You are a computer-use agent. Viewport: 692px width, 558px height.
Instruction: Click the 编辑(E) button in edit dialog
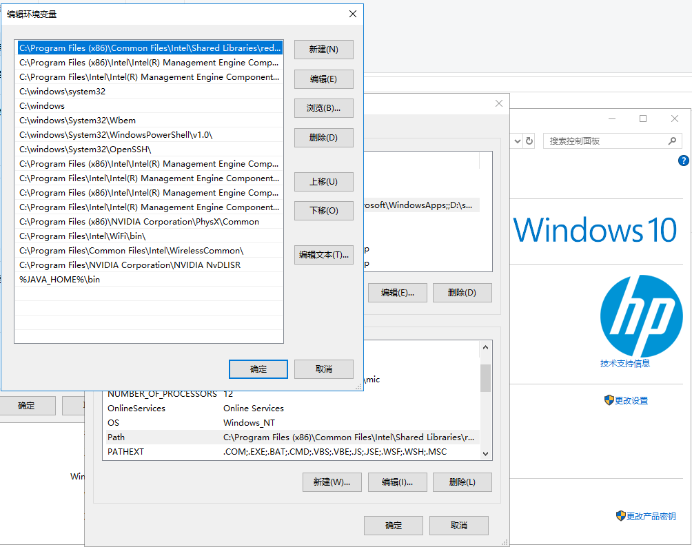pyautogui.click(x=323, y=79)
